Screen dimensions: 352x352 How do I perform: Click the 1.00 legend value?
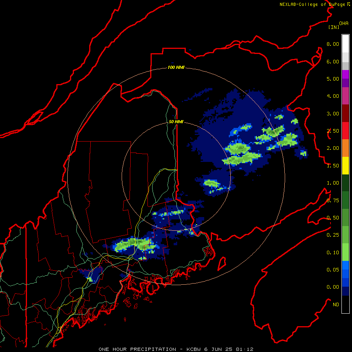click(333, 183)
